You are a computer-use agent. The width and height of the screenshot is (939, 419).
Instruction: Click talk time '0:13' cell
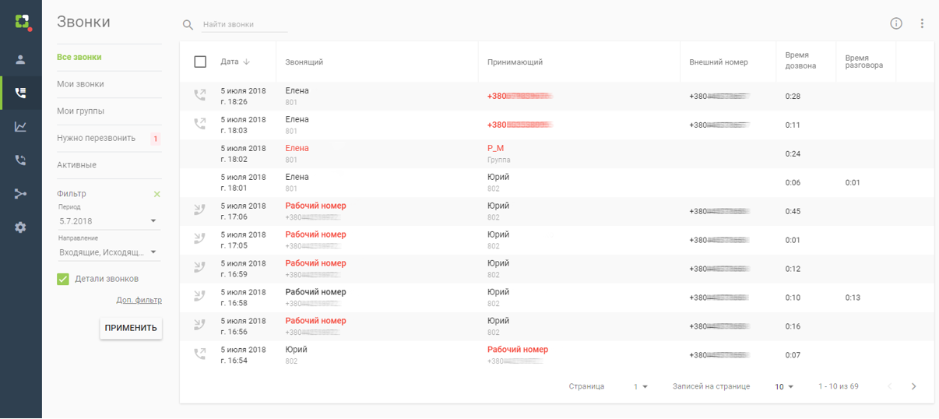[853, 298]
